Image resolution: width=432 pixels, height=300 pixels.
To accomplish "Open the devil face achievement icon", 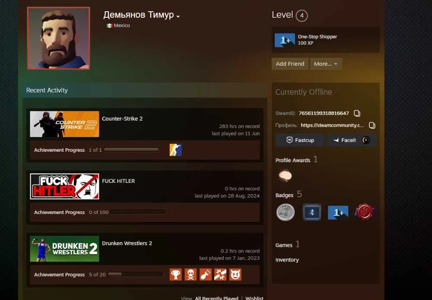I will (235, 274).
